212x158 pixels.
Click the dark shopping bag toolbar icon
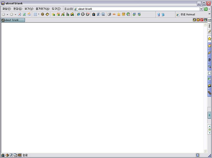94,14
